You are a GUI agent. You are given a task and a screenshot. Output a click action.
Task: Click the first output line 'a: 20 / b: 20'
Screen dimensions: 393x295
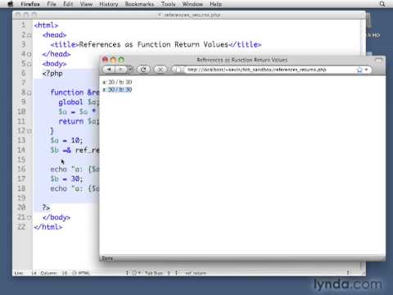pyautogui.click(x=117, y=82)
